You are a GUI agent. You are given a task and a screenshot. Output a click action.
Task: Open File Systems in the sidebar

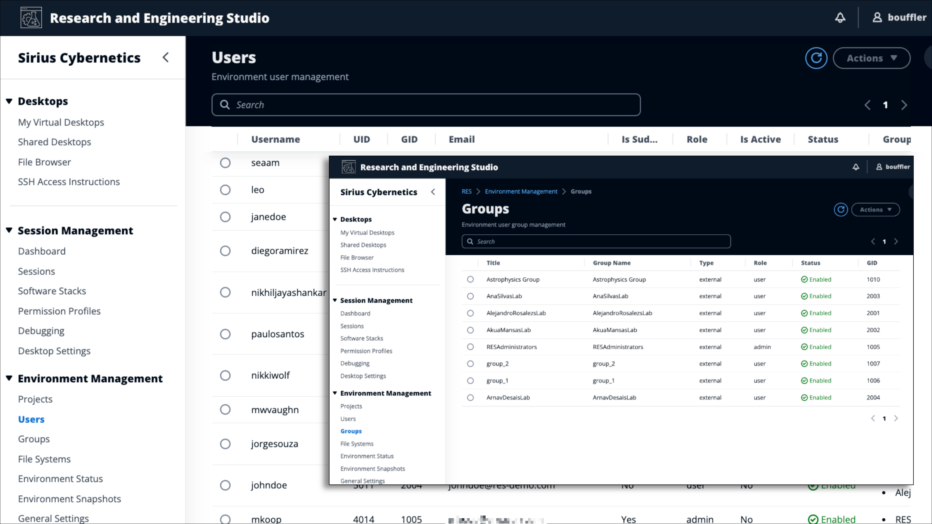coord(44,459)
